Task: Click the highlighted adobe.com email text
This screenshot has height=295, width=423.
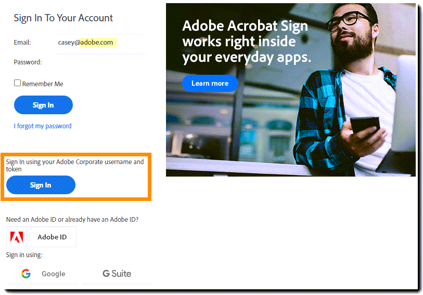Action: coord(98,42)
